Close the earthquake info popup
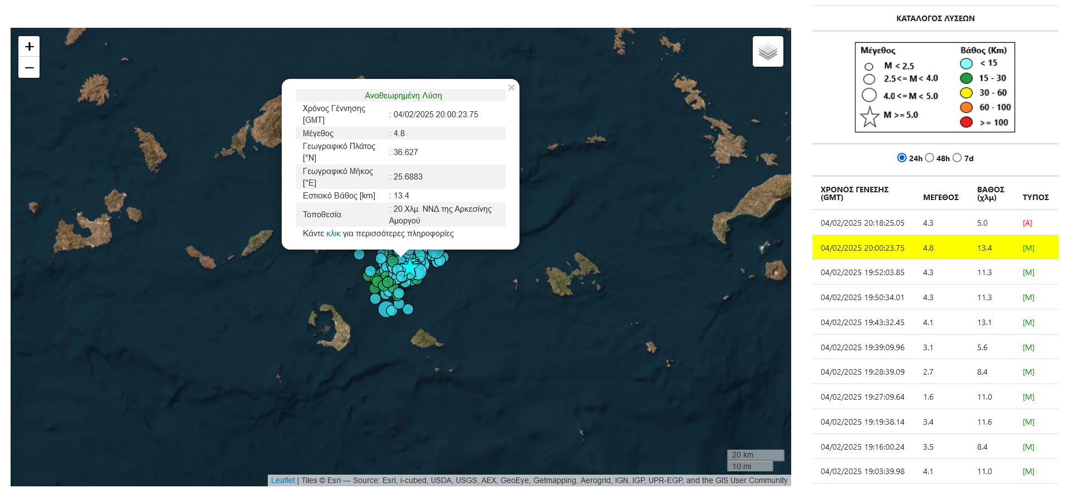1069x488 pixels. pyautogui.click(x=511, y=88)
